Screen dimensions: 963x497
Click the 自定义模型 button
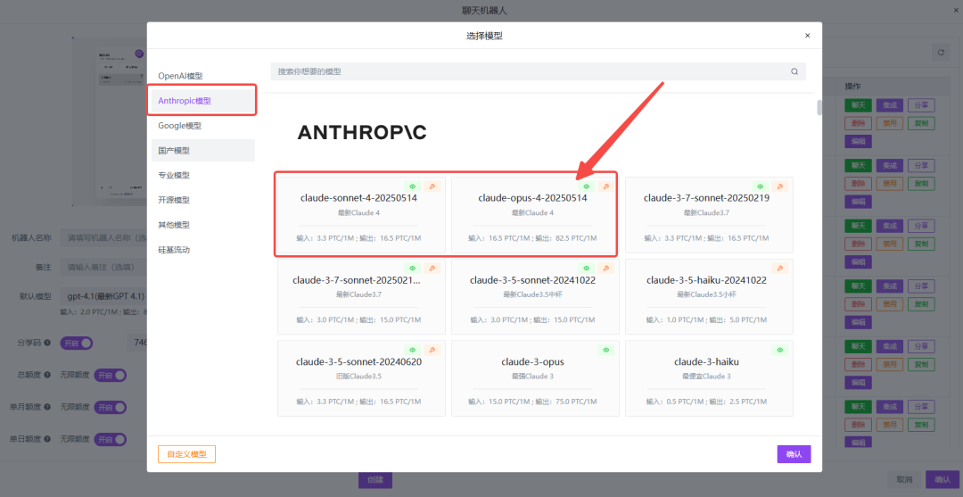[186, 454]
